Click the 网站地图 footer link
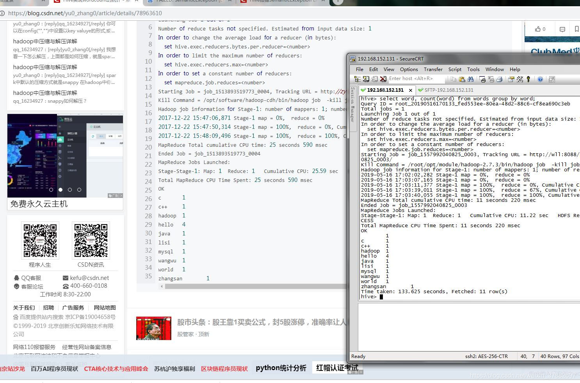This screenshot has width=580, height=383. coord(105,308)
